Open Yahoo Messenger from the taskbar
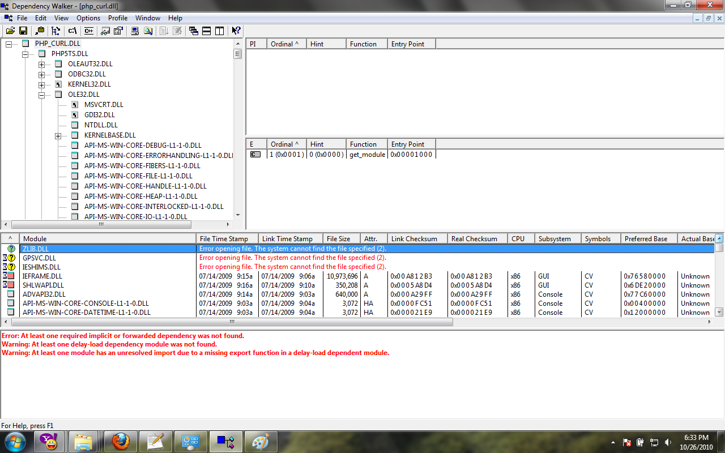The width and height of the screenshot is (725, 453). (x=49, y=441)
